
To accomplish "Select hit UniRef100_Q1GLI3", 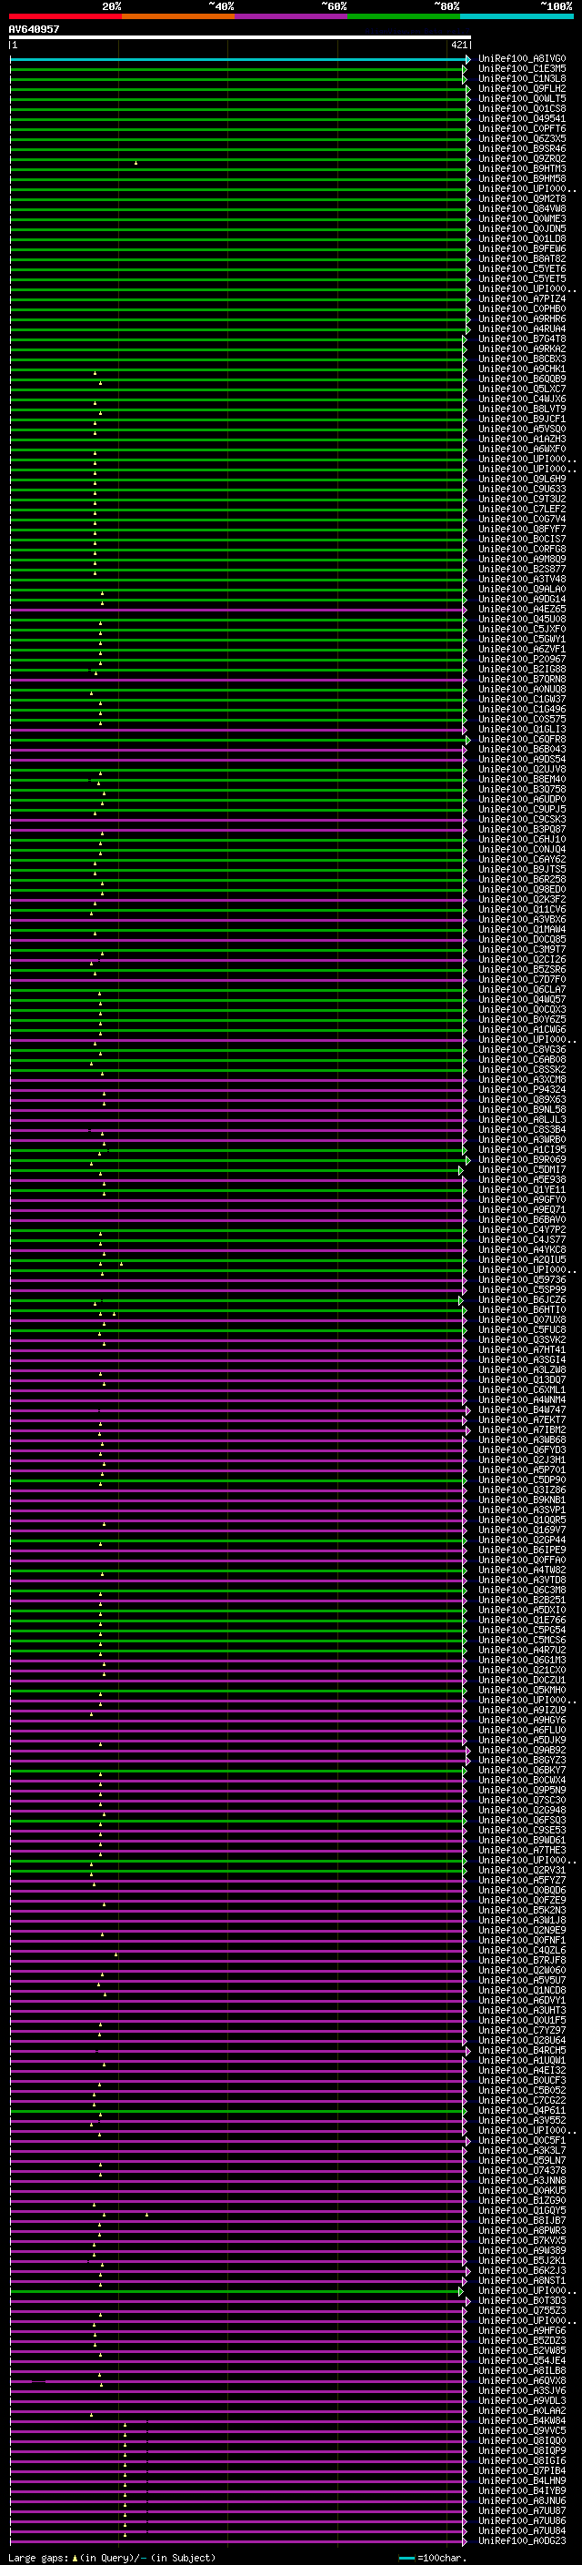I will click(522, 729).
